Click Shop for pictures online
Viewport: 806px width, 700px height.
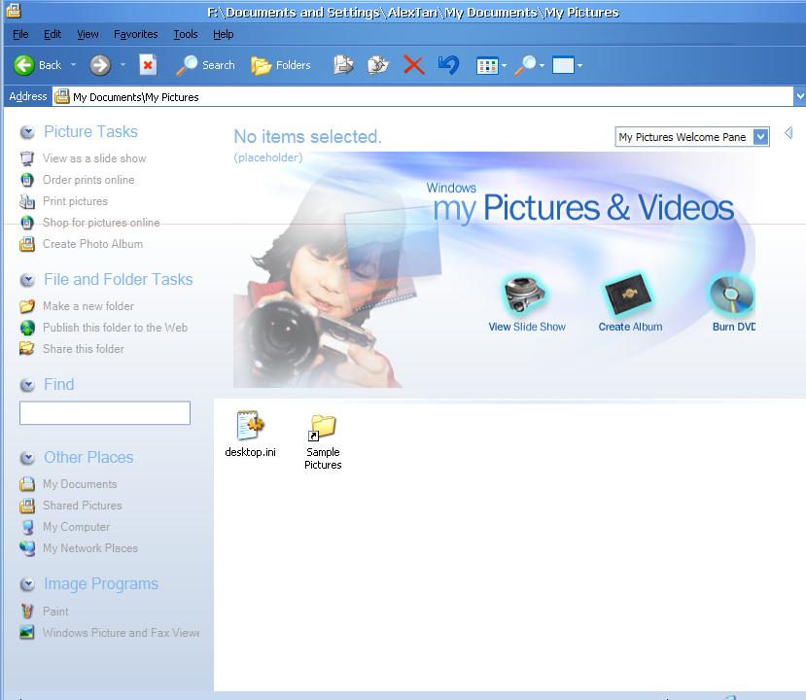coord(101,223)
